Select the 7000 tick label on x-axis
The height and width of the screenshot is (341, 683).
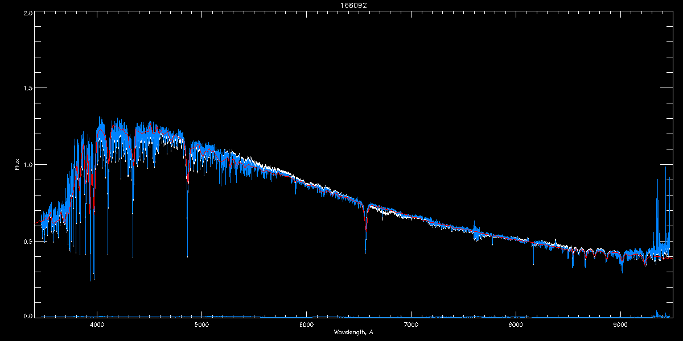coord(411,325)
